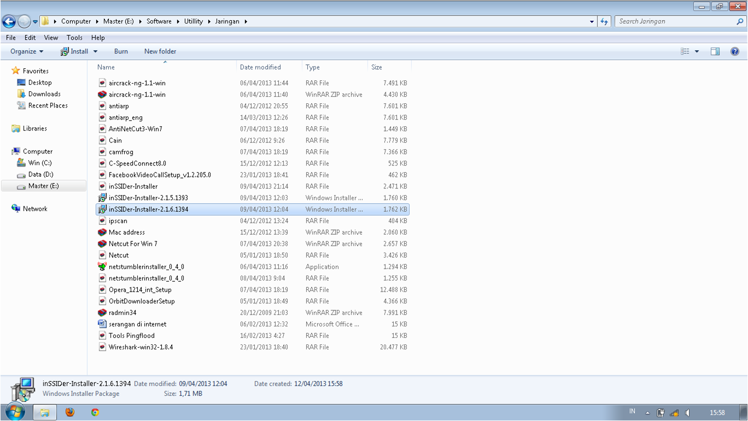The width and height of the screenshot is (748, 421).
Task: Click the refresh button beside the address bar
Action: pyautogui.click(x=604, y=21)
